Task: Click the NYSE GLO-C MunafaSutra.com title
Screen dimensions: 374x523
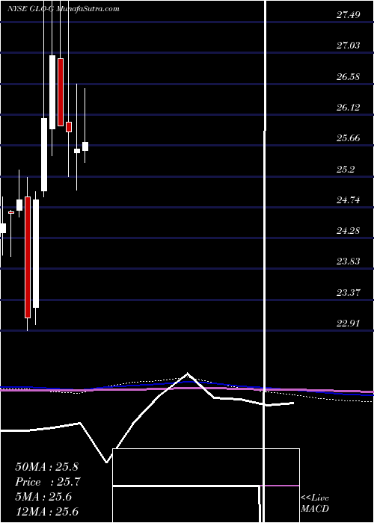Action: click(64, 9)
